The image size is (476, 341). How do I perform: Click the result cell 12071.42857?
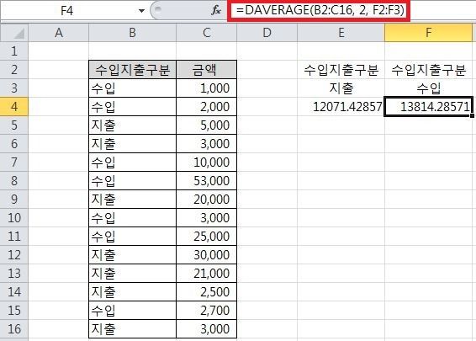(x=341, y=107)
